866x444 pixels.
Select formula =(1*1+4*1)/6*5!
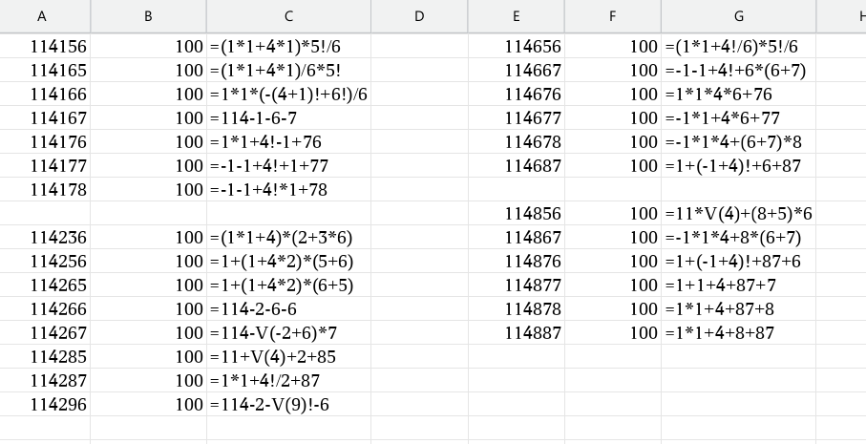pos(288,71)
